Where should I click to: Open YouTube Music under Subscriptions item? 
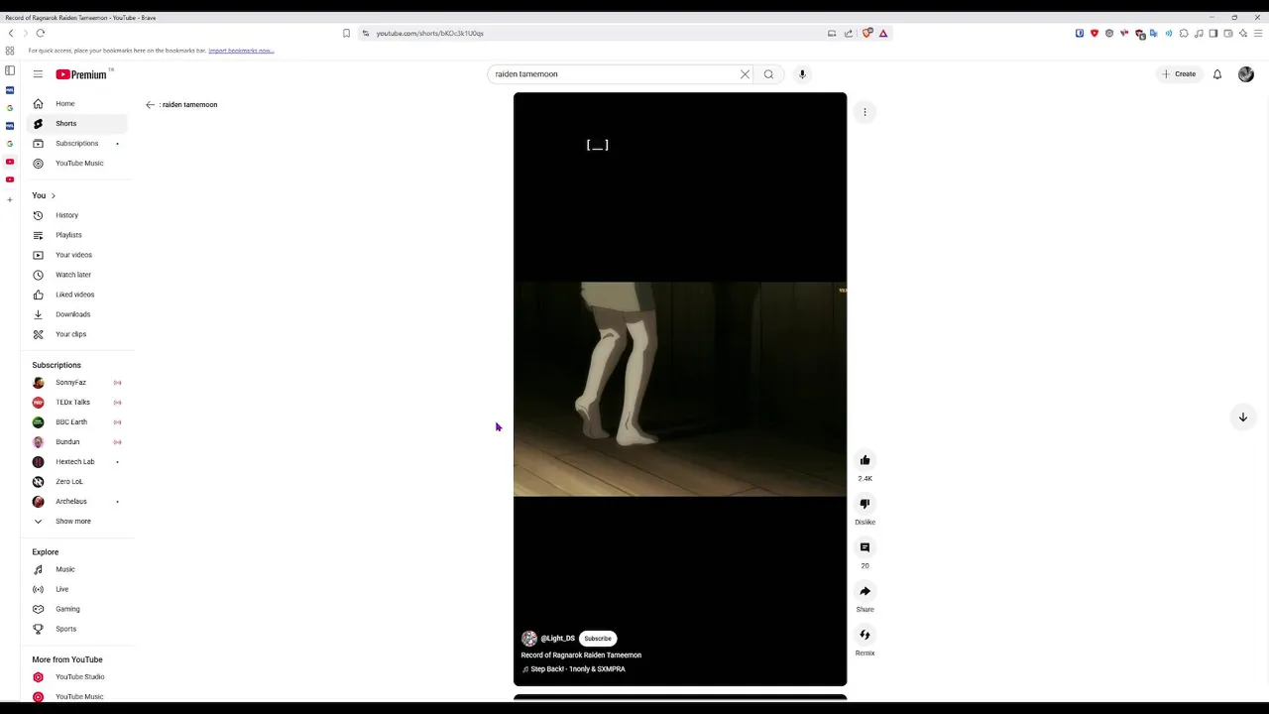[77, 163]
